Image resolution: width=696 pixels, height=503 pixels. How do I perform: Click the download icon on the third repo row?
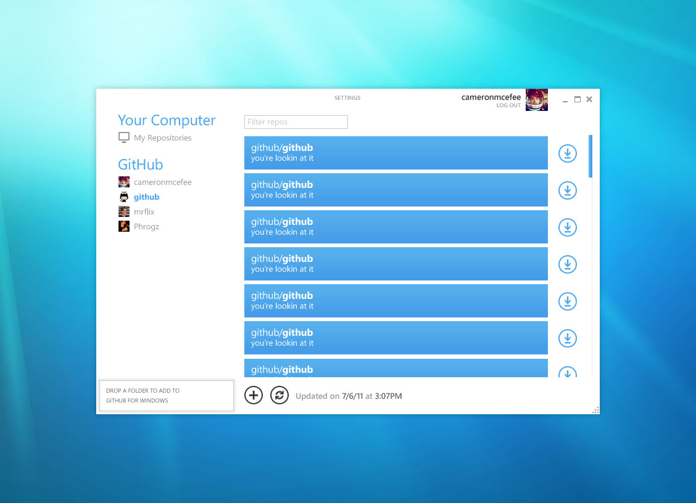pos(567,227)
